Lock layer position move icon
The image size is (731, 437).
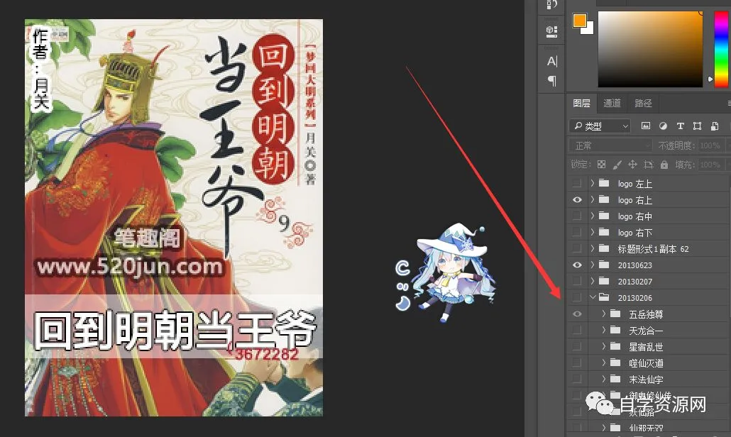pos(632,165)
